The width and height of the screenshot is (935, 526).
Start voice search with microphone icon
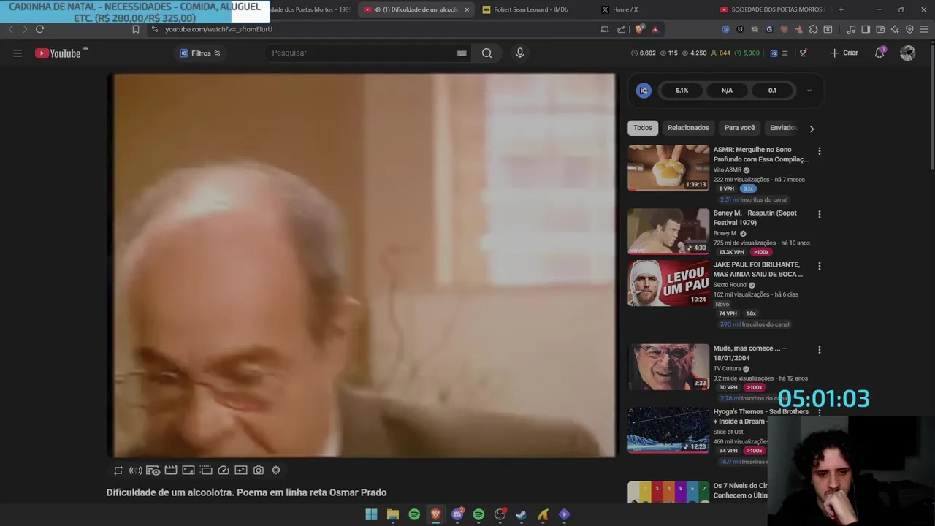coord(520,53)
